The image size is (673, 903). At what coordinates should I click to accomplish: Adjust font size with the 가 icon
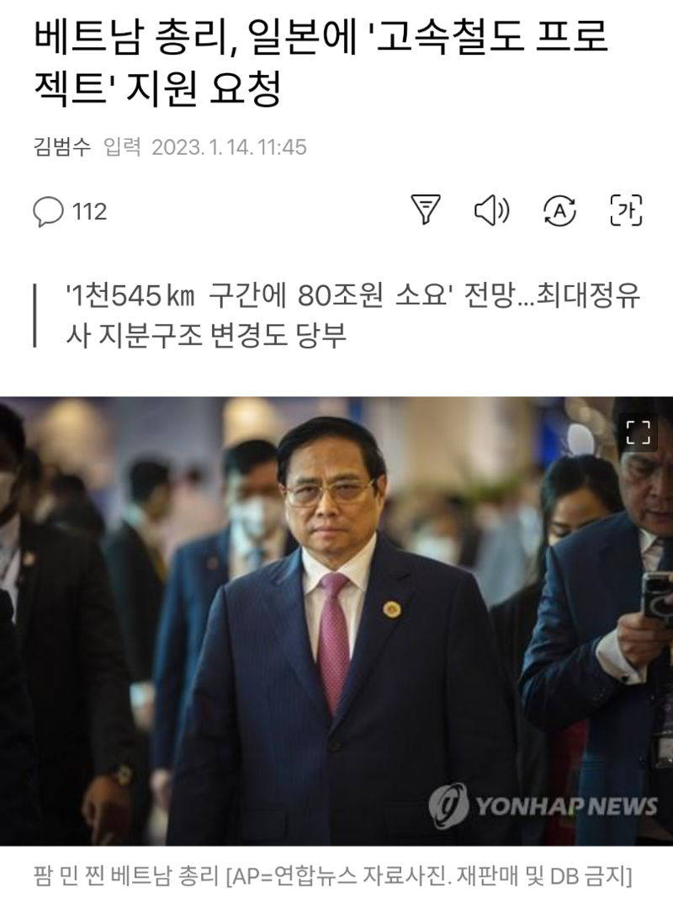626,210
